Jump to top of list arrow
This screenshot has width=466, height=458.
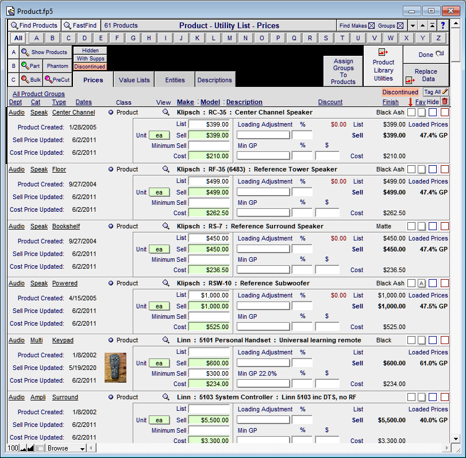(433, 25)
